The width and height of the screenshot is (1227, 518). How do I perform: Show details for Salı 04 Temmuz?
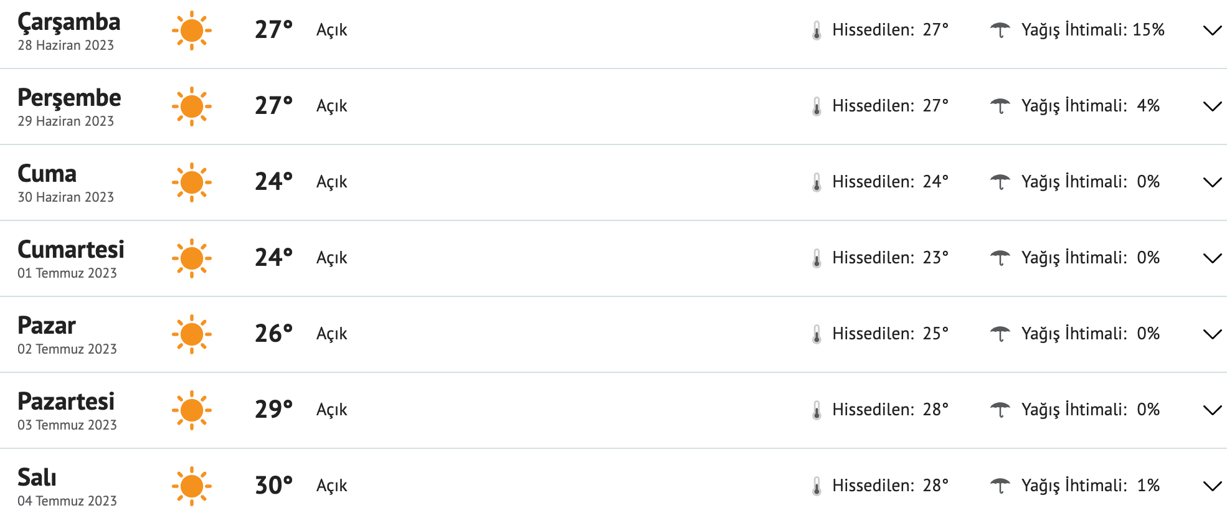tap(1212, 486)
